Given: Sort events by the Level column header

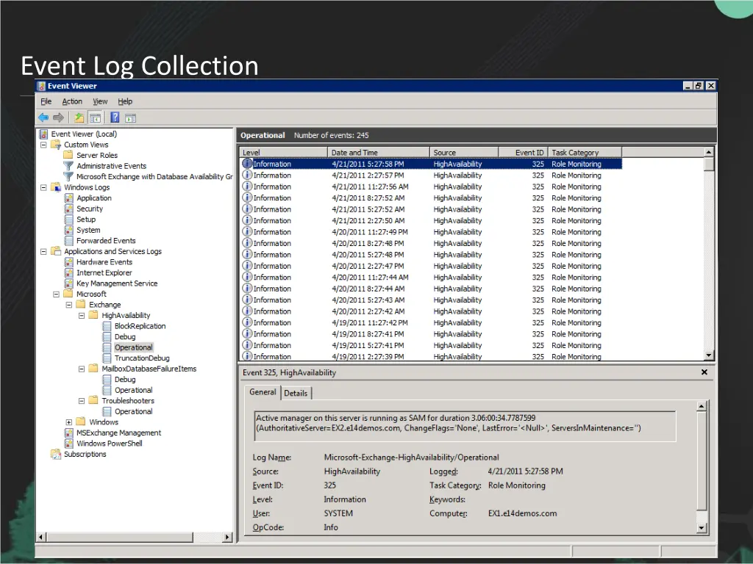Looking at the screenshot, I should click(283, 153).
